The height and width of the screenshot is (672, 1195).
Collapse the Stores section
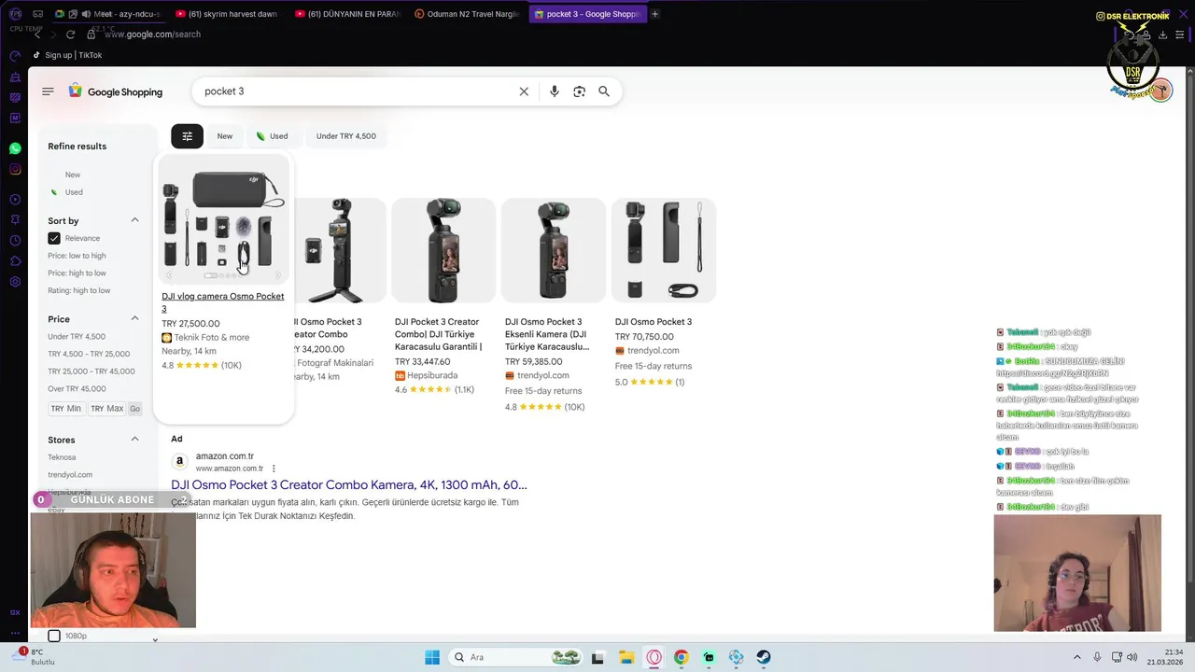[134, 439]
